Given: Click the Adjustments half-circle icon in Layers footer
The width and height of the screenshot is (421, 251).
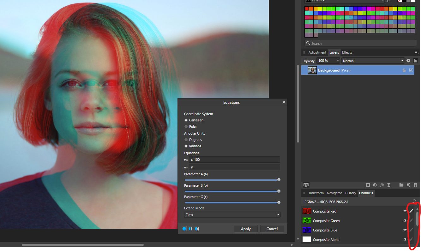Looking at the screenshot, I should tap(375, 185).
